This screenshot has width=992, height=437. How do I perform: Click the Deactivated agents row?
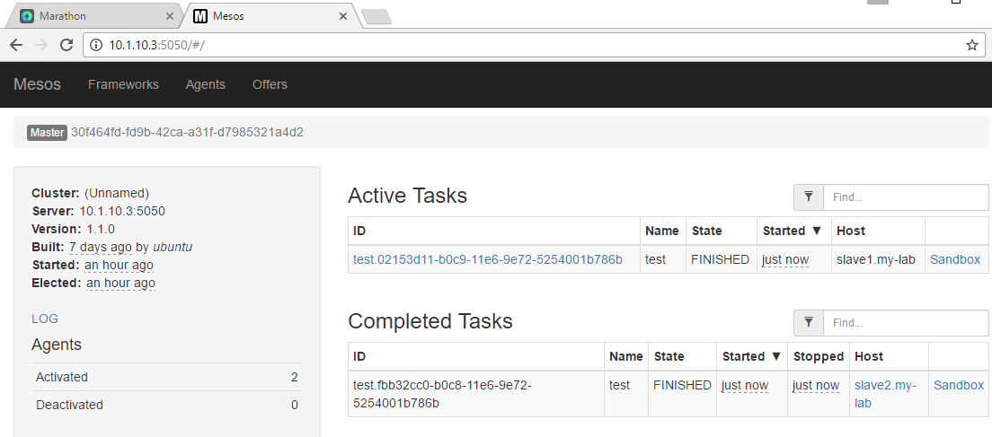click(x=167, y=405)
